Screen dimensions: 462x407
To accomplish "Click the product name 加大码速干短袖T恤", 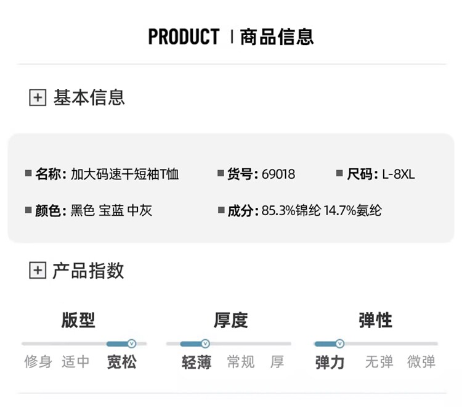I will click(x=125, y=175).
